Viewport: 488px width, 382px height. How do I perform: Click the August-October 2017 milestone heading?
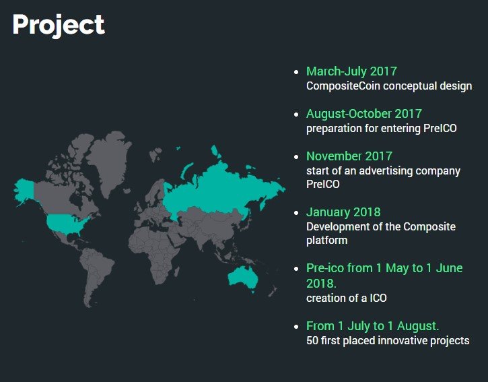[x=363, y=113]
